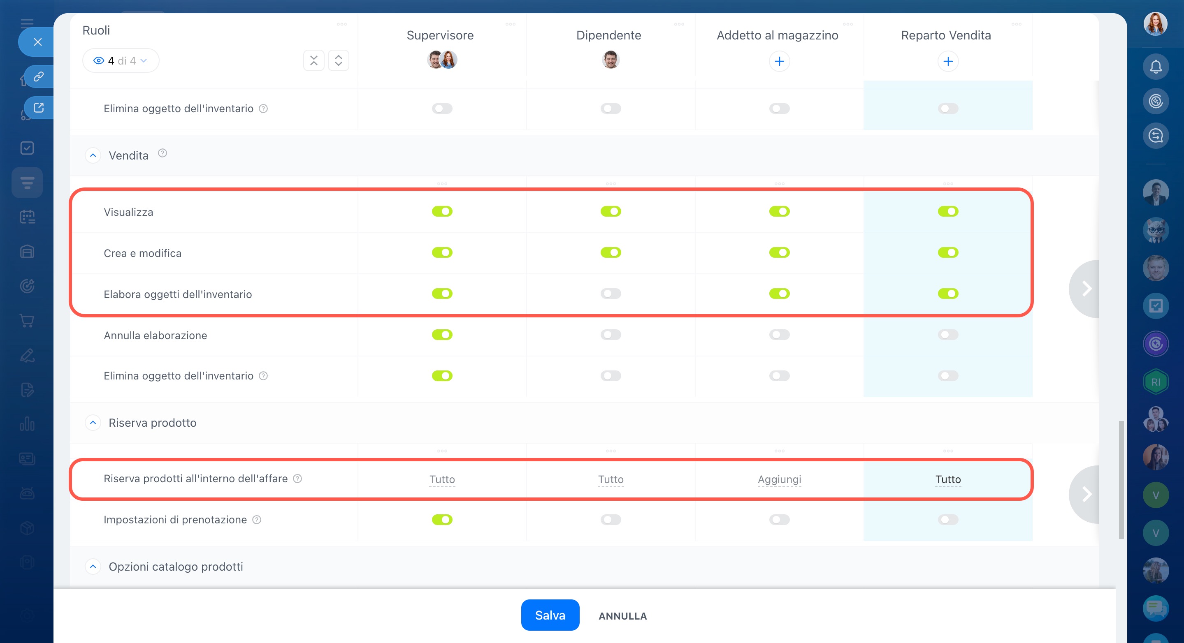Enable Annulla elaborazione for Reparto Vendita

(948, 335)
